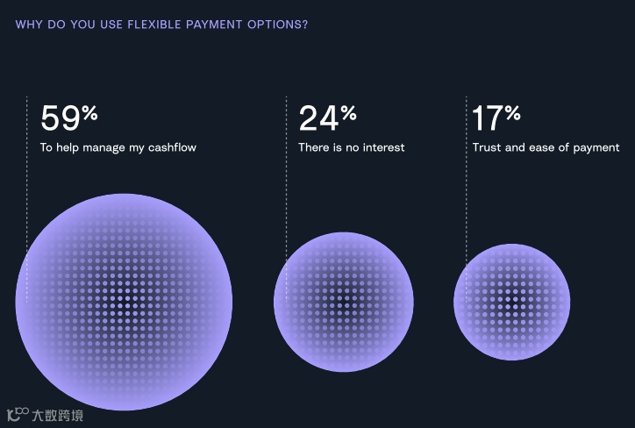
Task: Select the large 59% bubble circle
Action: pos(124,302)
